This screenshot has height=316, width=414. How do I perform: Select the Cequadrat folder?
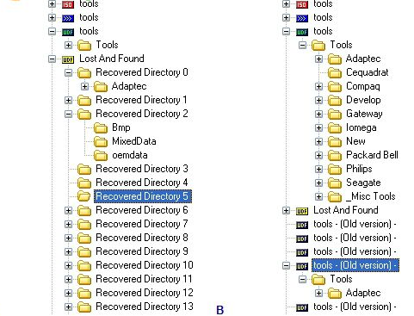coord(368,72)
